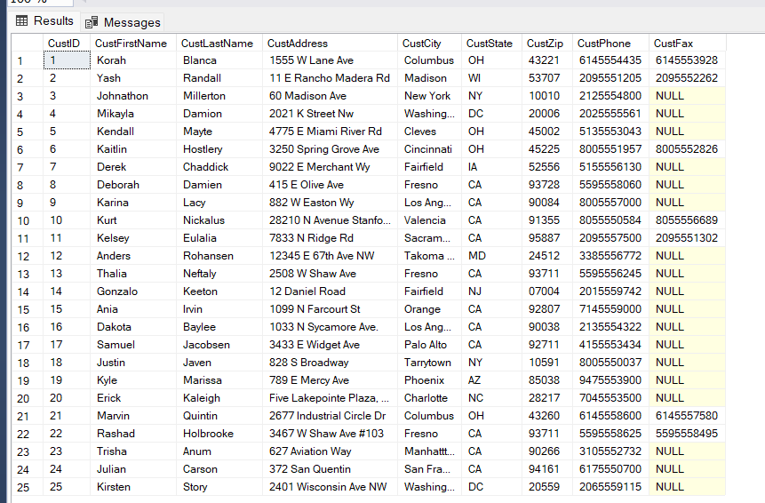Image resolution: width=765 pixels, height=503 pixels.
Task: Click address '2677 Industrial Circle Dr'
Action: [x=330, y=416]
